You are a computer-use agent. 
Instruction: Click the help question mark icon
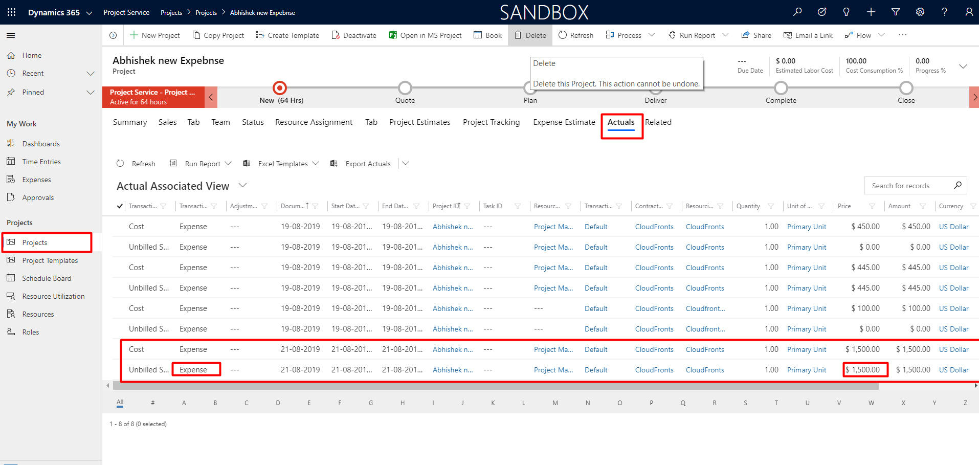pyautogui.click(x=944, y=12)
